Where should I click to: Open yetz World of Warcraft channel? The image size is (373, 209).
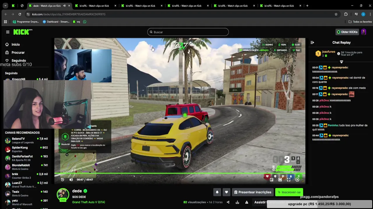click(x=26, y=202)
